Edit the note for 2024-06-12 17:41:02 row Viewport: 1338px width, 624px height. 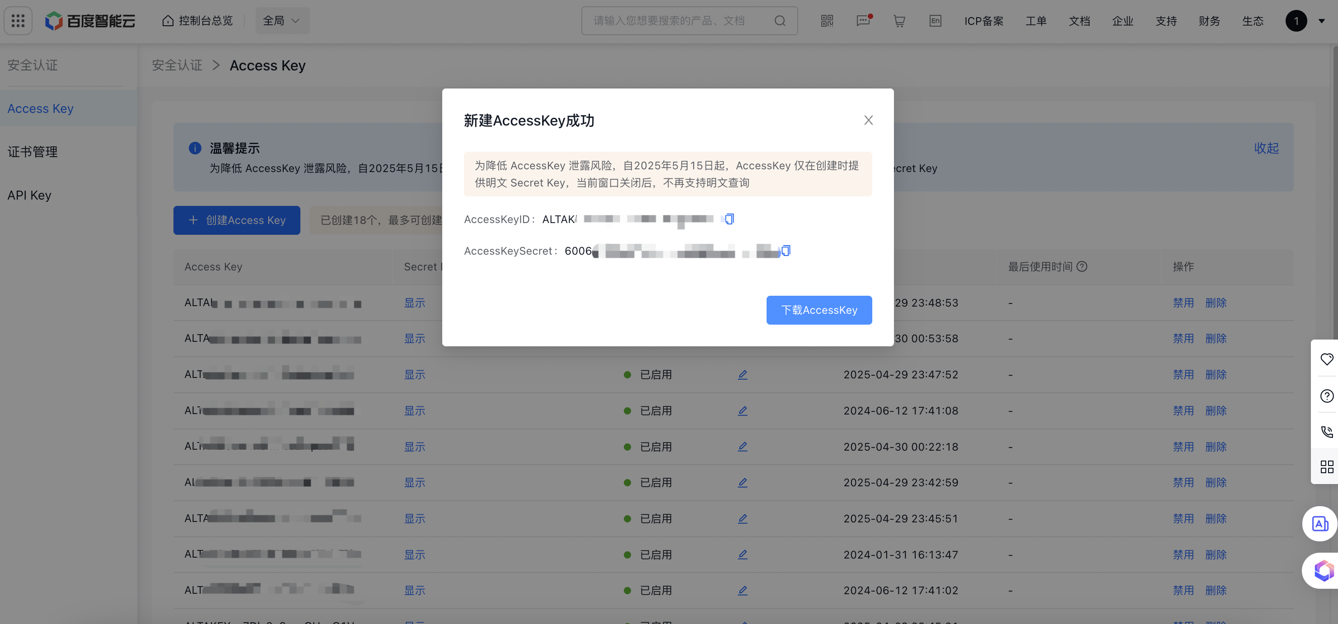742,590
